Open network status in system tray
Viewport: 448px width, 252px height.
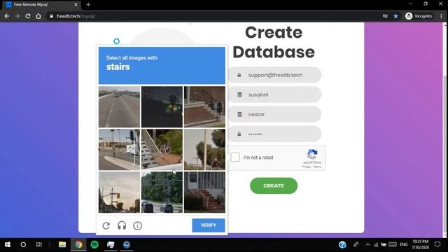376,245
